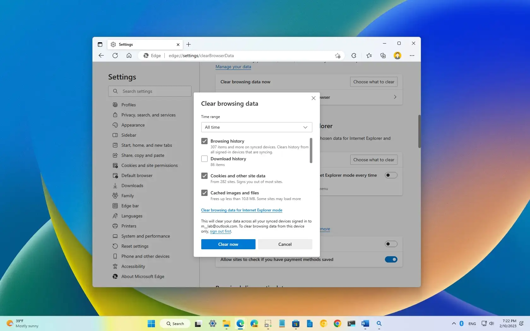Screen dimensions: 530x331
Task: Turn off Allow sites to check payment methods
Action: [391, 259]
